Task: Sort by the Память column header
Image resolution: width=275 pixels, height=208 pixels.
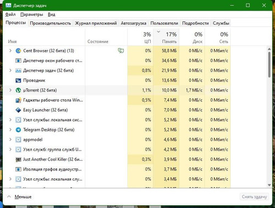Action: 166,37
